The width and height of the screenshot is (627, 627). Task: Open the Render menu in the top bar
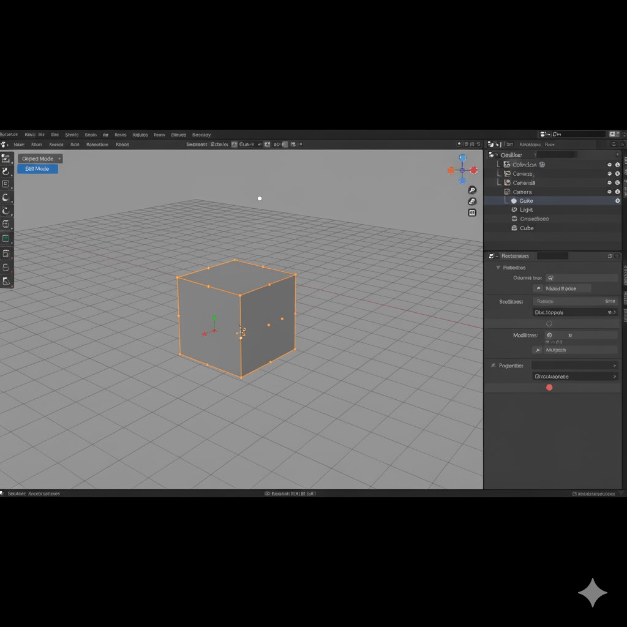tap(120, 134)
